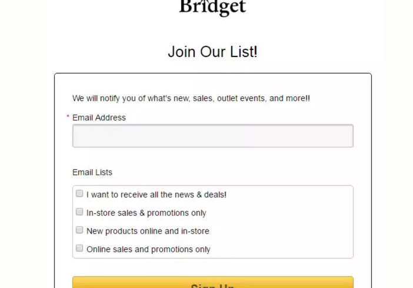Image resolution: width=413 pixels, height=288 pixels.
Task: Enable the New products online and in-store checkbox
Action: (79, 230)
